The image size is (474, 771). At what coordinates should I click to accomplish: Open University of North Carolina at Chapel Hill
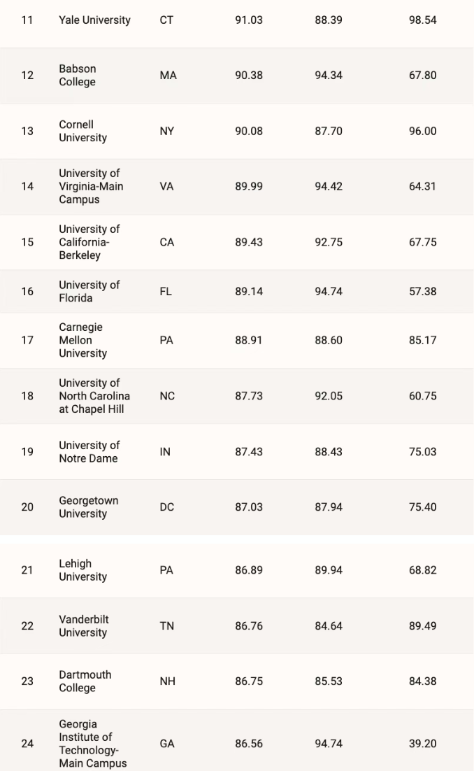(x=94, y=396)
